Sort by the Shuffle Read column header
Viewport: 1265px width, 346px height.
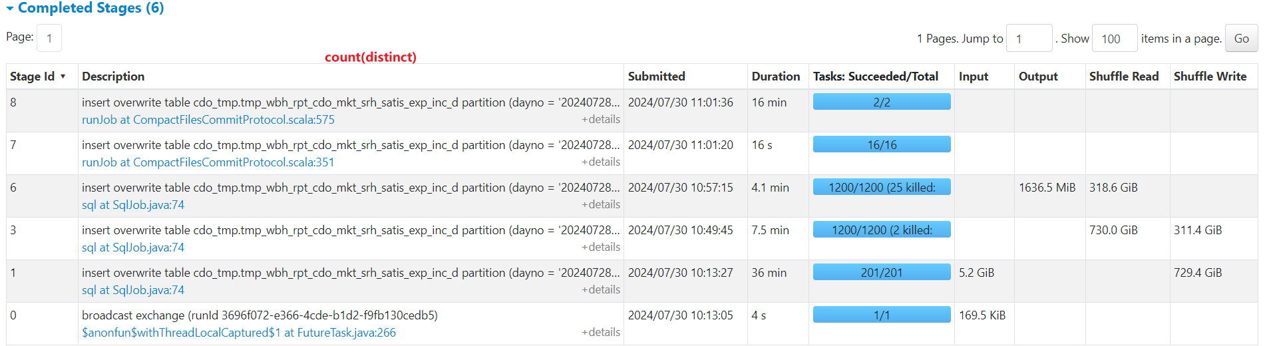point(1124,77)
